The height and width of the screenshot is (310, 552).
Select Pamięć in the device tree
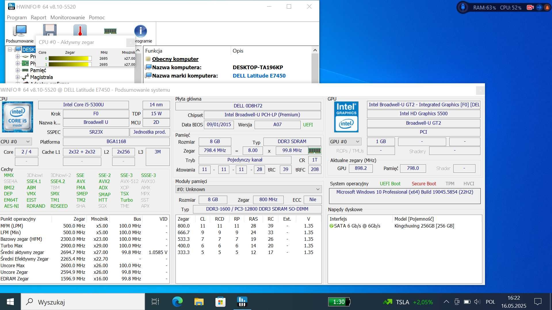pos(38,70)
